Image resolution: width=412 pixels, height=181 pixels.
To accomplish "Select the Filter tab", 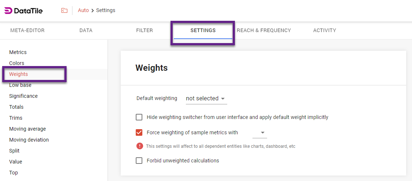I will pyautogui.click(x=145, y=30).
